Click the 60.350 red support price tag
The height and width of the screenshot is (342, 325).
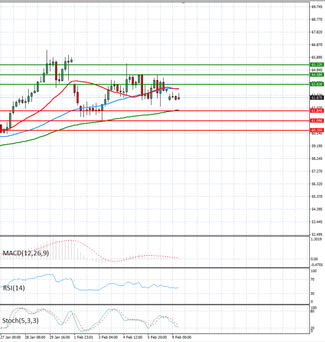317,130
